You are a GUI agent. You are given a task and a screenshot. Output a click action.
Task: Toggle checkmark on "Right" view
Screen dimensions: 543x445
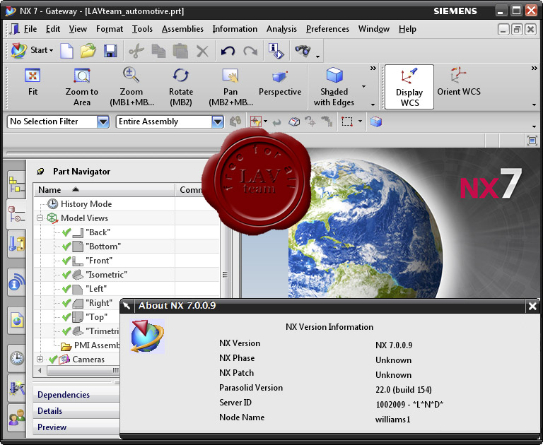coord(66,303)
